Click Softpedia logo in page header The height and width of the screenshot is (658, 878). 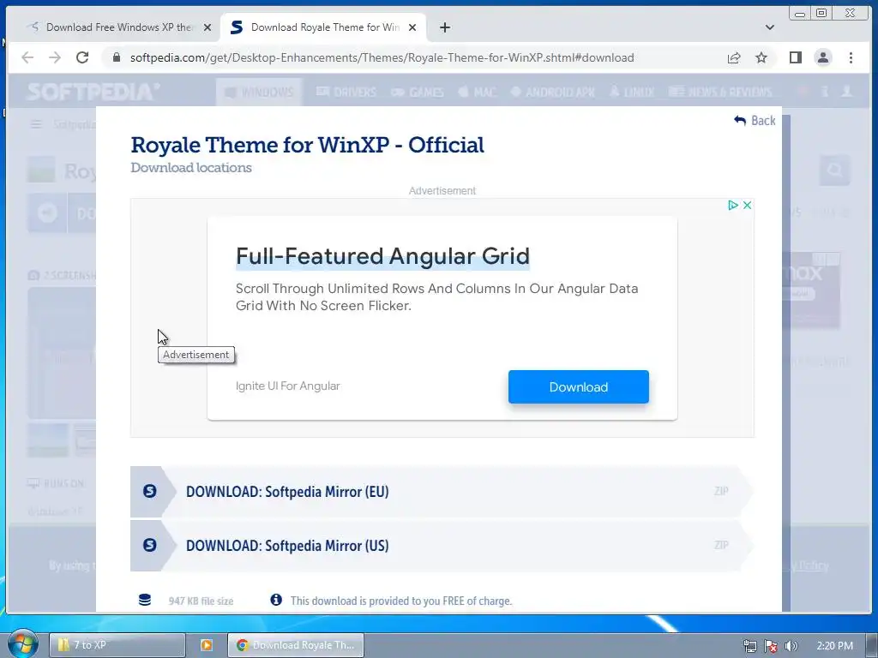click(x=93, y=91)
